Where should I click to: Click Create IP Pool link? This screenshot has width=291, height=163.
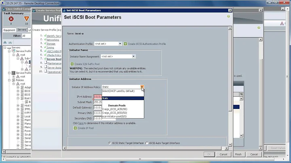click(x=86, y=128)
